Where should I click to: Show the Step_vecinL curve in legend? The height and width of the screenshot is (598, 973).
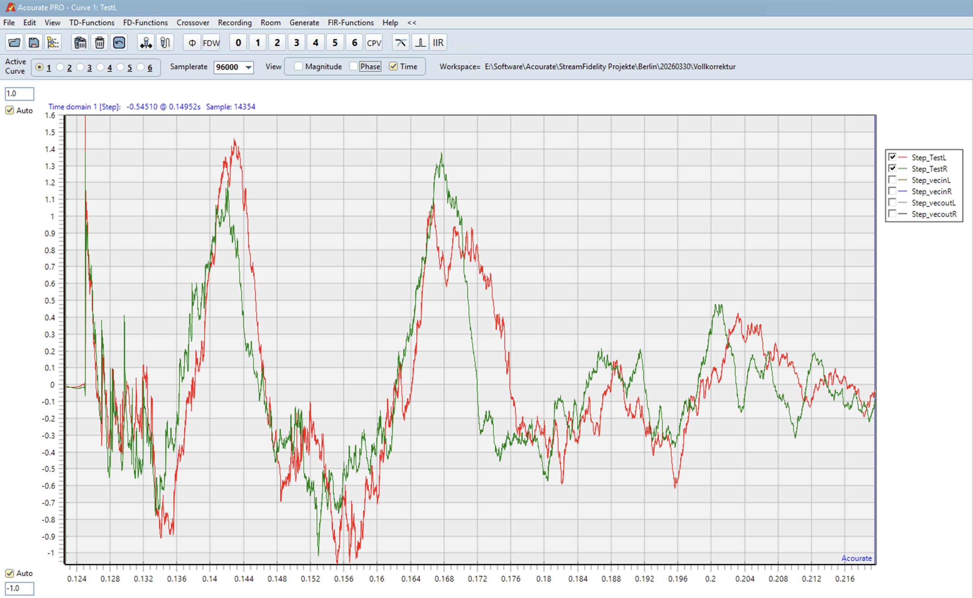(892, 180)
